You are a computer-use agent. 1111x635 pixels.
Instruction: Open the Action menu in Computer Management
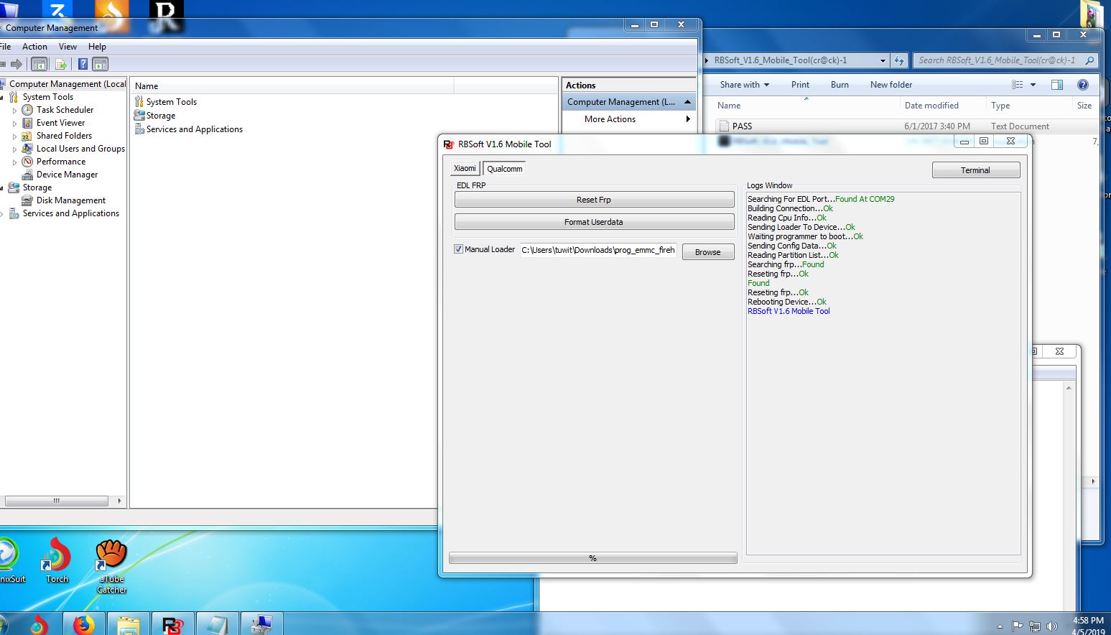34,47
